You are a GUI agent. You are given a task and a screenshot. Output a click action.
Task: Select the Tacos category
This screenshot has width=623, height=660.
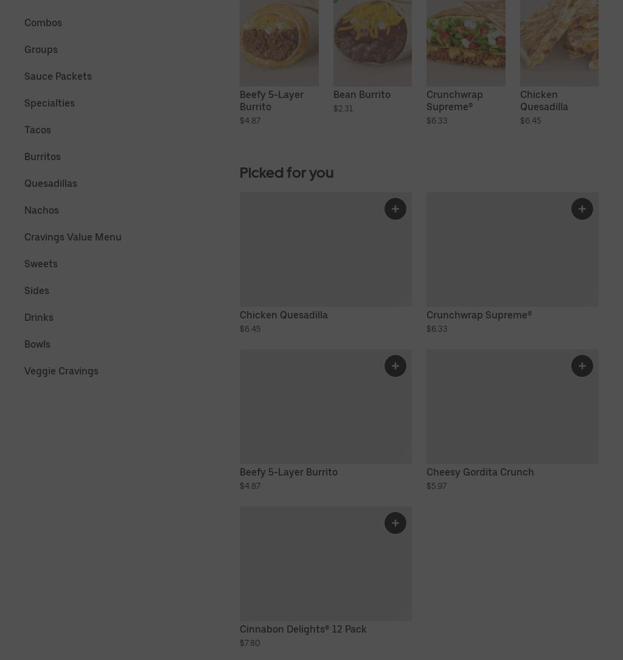point(38,130)
